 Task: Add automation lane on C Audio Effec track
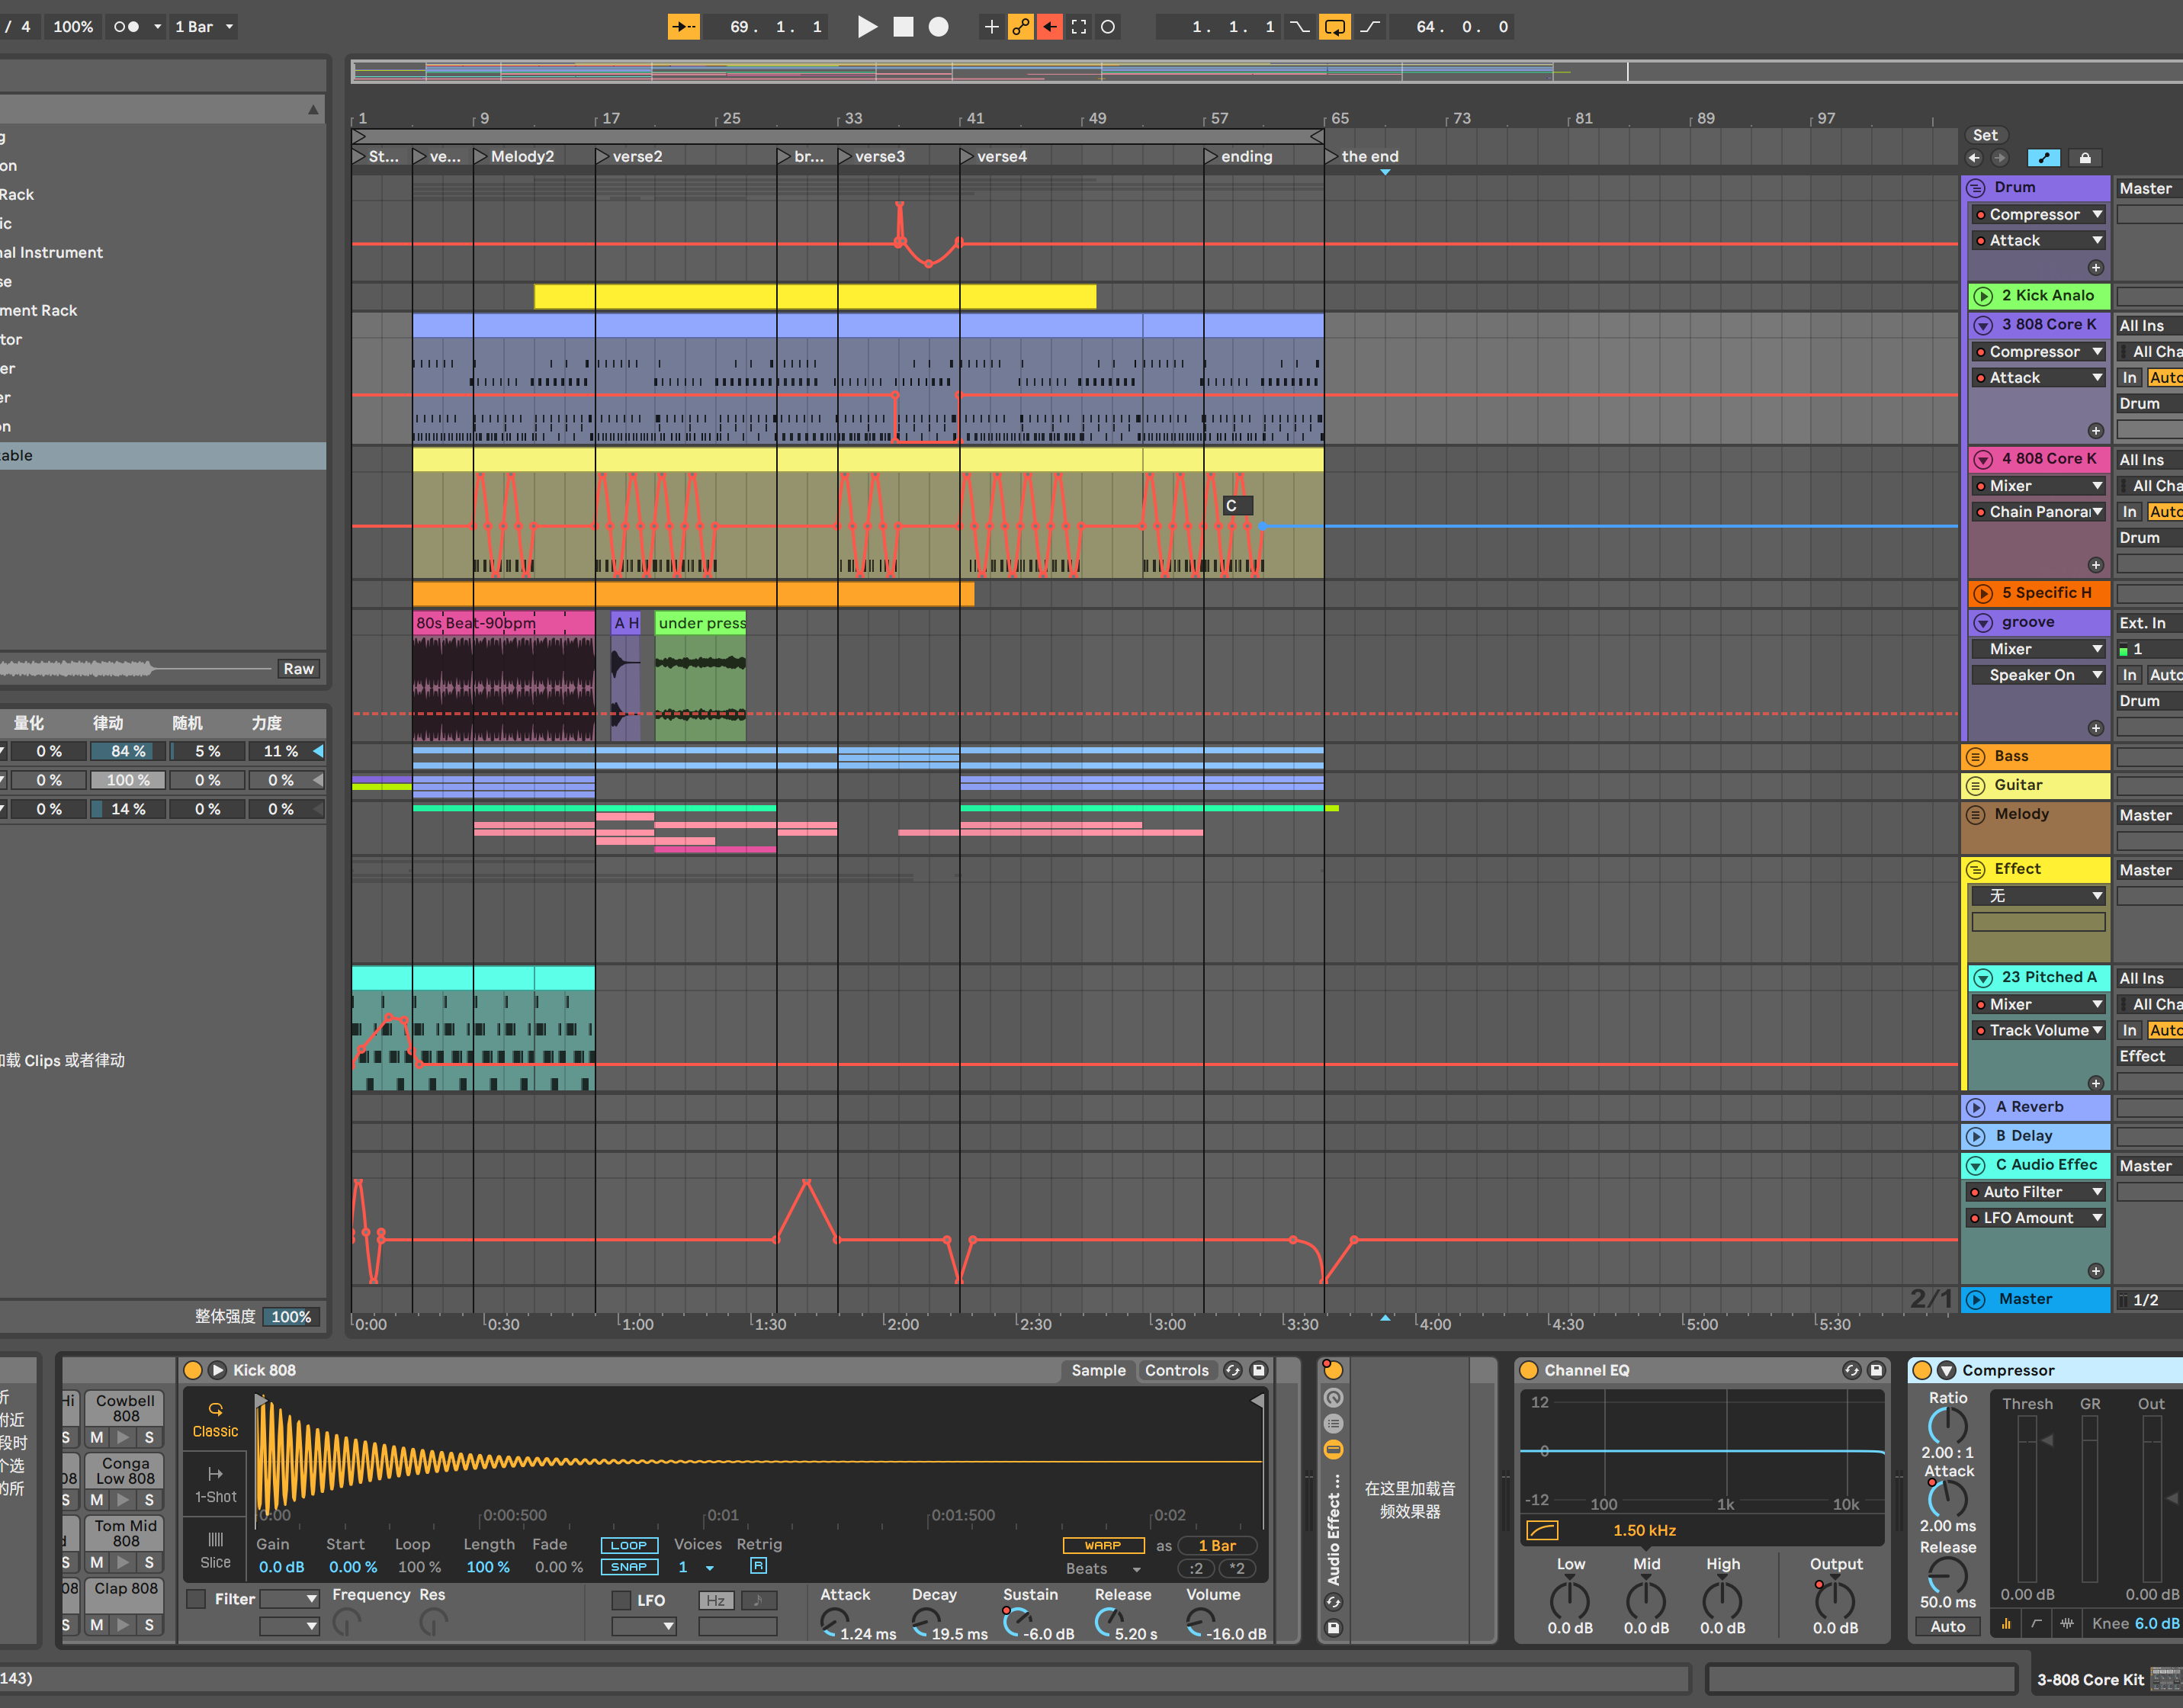pyautogui.click(x=2096, y=1271)
